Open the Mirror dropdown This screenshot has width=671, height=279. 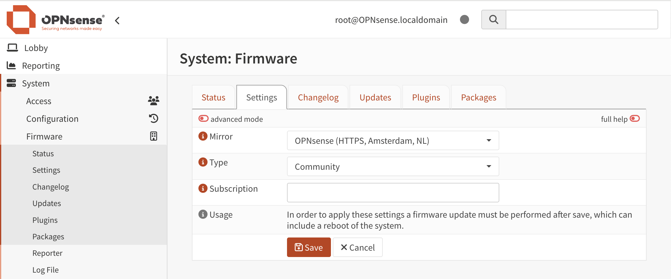393,140
